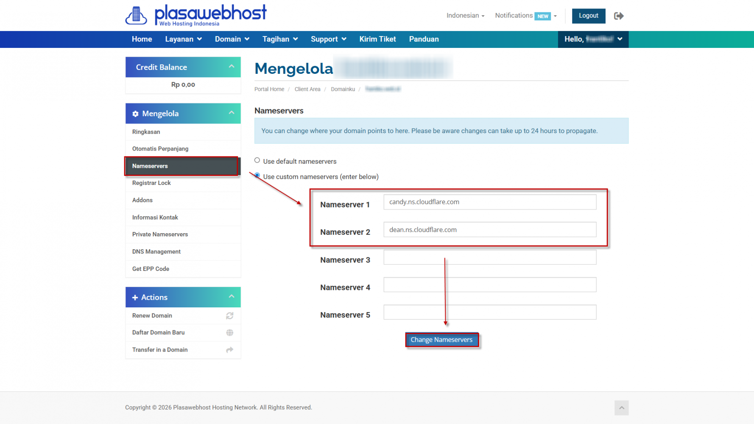754x424 pixels.
Task: Select Use default nameservers option
Action: tap(257, 160)
